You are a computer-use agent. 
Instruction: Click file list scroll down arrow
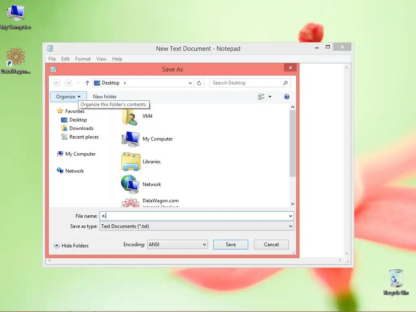[x=292, y=204]
